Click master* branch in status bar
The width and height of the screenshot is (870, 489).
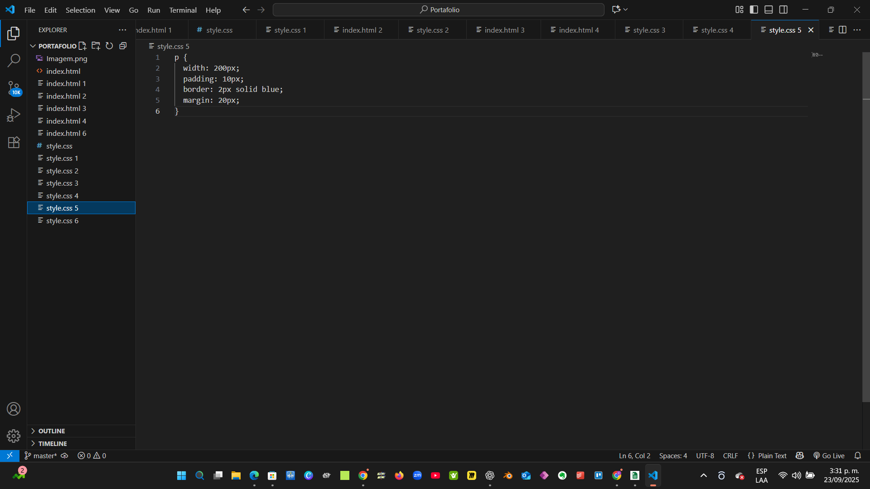click(41, 455)
